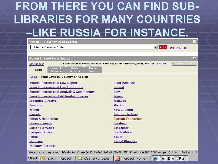Open the Brunei link
Viewport: 218px width, 164px height.
click(34, 110)
